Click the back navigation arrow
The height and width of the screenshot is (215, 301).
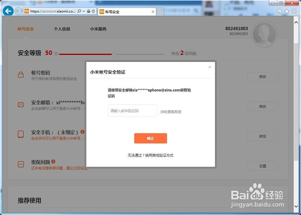click(8, 11)
